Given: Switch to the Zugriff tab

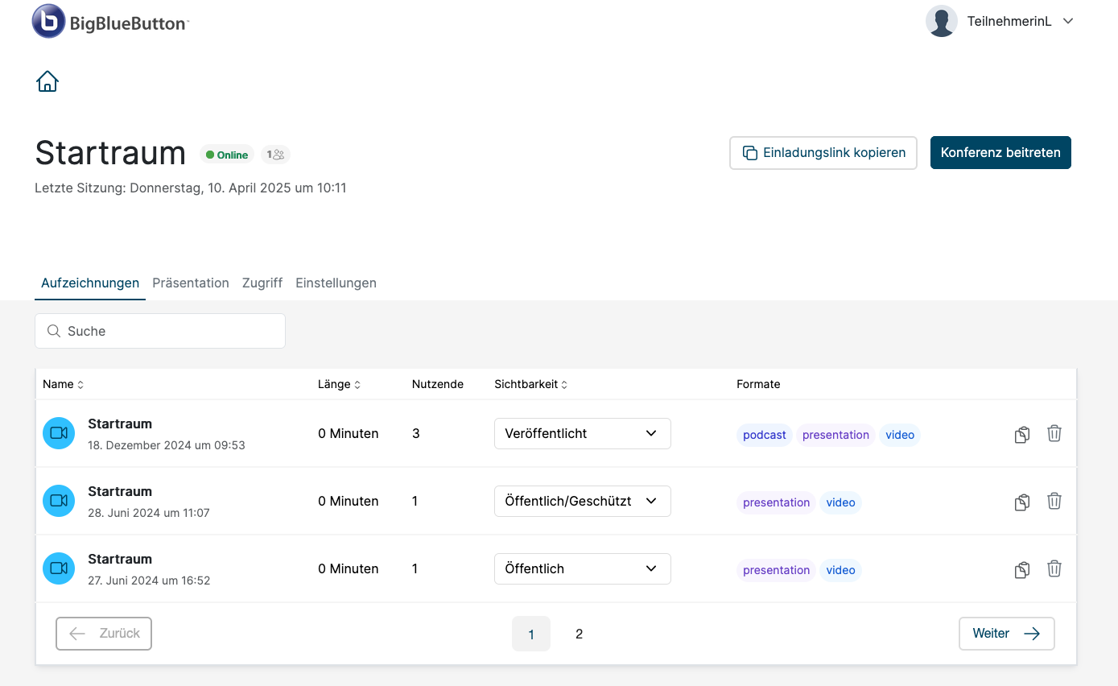Looking at the screenshot, I should (x=262, y=283).
